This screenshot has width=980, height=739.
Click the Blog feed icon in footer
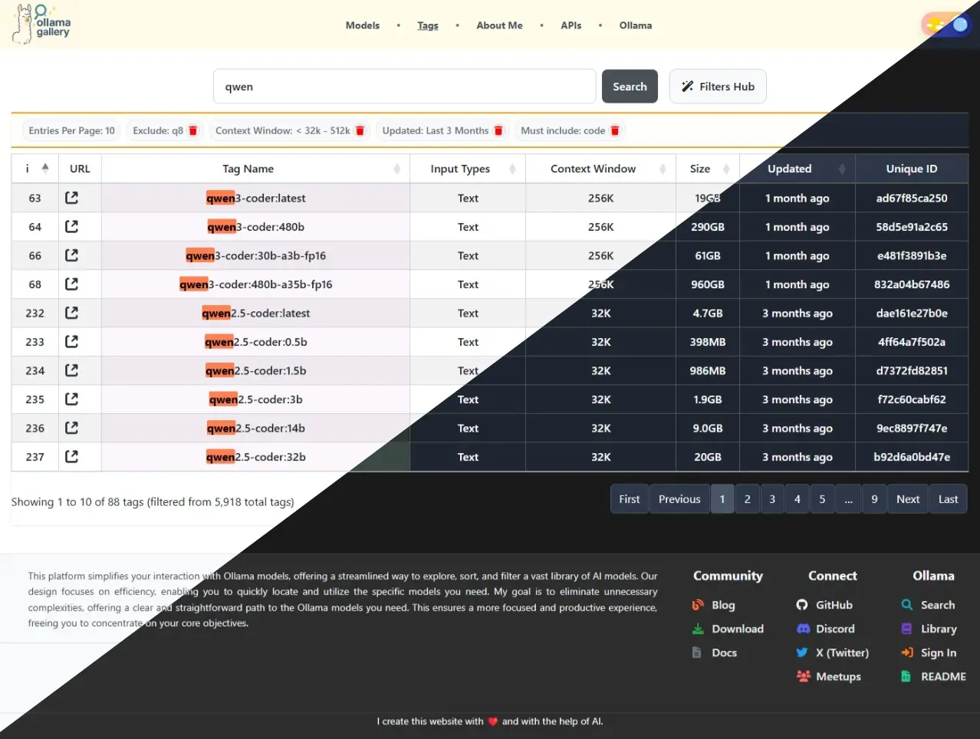click(x=698, y=605)
